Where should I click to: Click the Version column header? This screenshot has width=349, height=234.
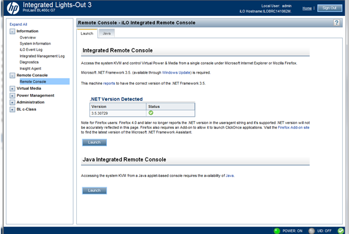pyautogui.click(x=118, y=106)
